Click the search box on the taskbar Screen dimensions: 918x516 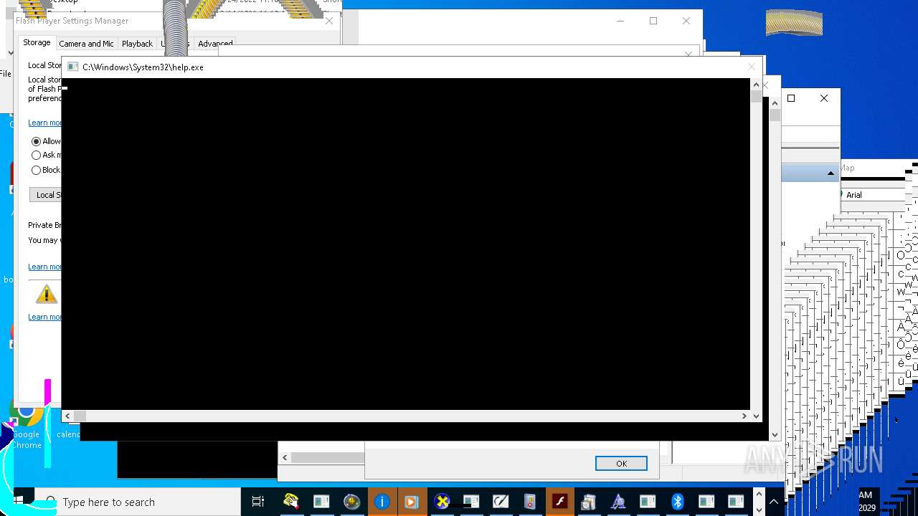point(140,502)
